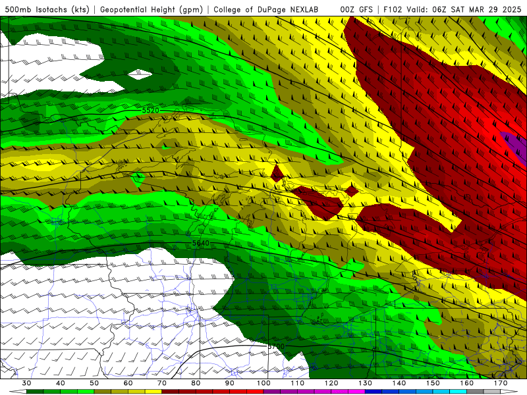
Task: Click the "00Z GFS" model run label
Action: 356,10
